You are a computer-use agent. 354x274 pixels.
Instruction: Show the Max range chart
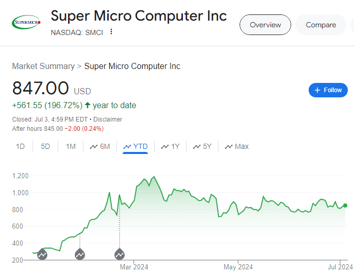(237, 146)
